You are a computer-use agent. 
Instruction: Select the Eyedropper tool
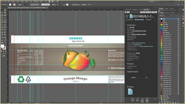(2, 35)
